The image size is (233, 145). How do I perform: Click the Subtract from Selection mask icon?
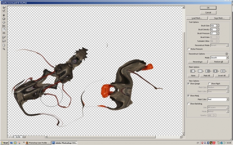click(x=208, y=71)
